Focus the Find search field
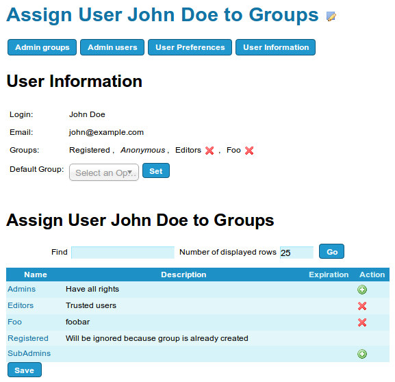Image resolution: width=395 pixels, height=382 pixels. [123, 253]
